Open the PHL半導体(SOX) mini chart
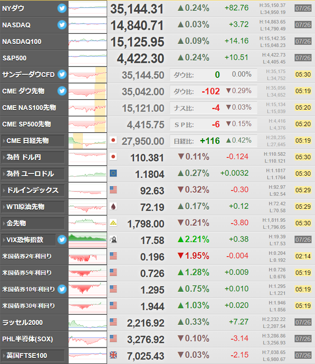This screenshot has height=364, width=315. coord(88,339)
